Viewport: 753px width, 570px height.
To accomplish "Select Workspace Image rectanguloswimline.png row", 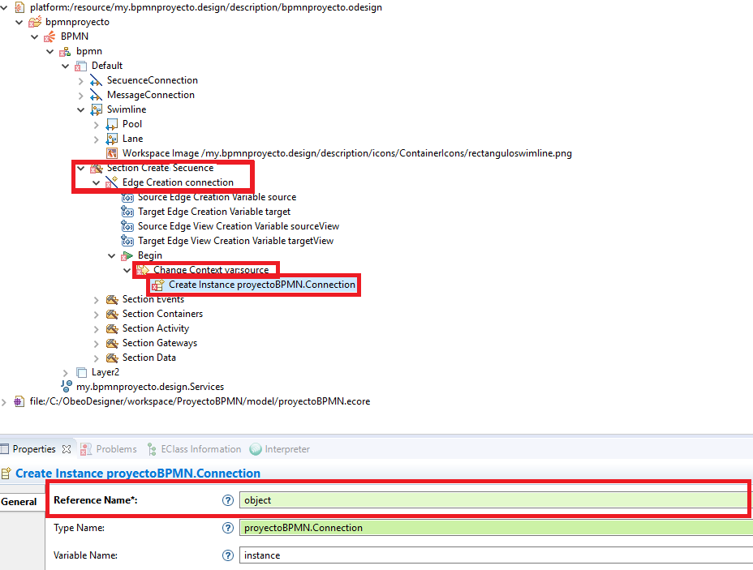I will tap(339, 153).
